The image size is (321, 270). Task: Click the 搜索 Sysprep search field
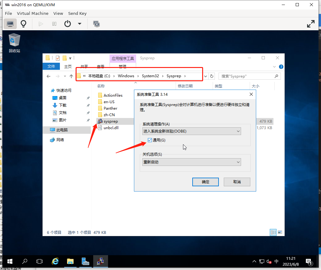pos(247,76)
